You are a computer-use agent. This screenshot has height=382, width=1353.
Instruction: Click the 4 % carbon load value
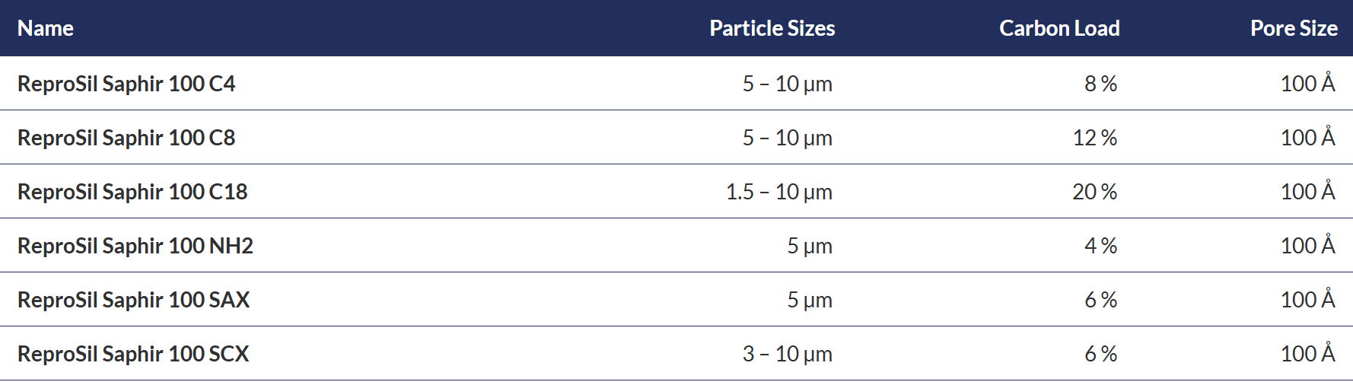click(x=1101, y=246)
